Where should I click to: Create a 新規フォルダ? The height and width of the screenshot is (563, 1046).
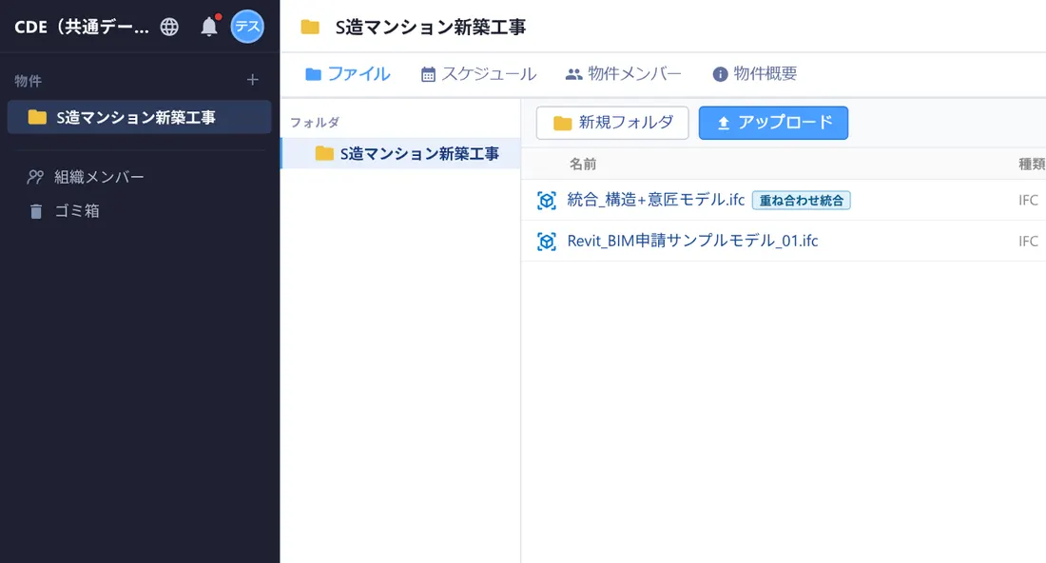(612, 123)
